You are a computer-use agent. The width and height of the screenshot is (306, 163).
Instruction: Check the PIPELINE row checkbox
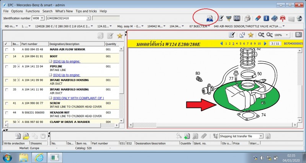tap(7, 66)
